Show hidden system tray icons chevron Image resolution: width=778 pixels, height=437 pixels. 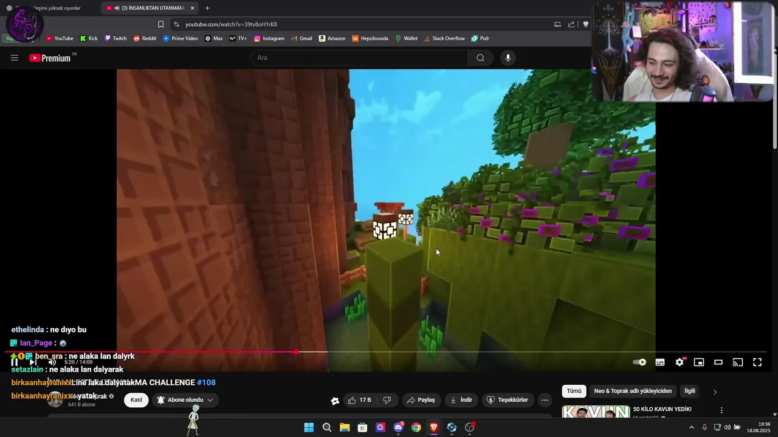point(691,427)
